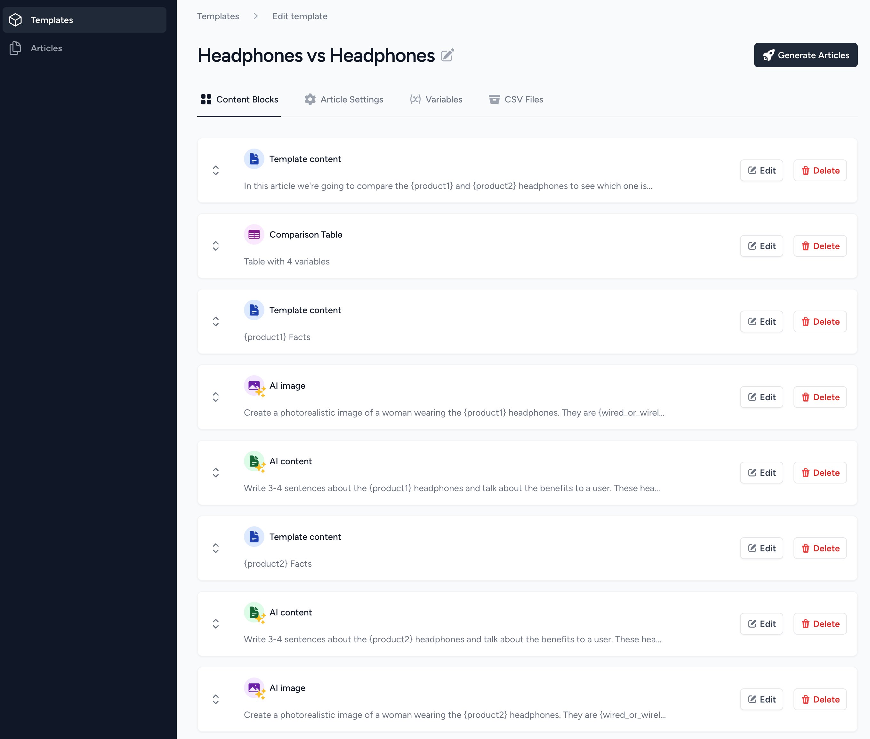Screen dimensions: 870x739
Task: Delete the {product2} Facts template block
Action: click(x=820, y=548)
